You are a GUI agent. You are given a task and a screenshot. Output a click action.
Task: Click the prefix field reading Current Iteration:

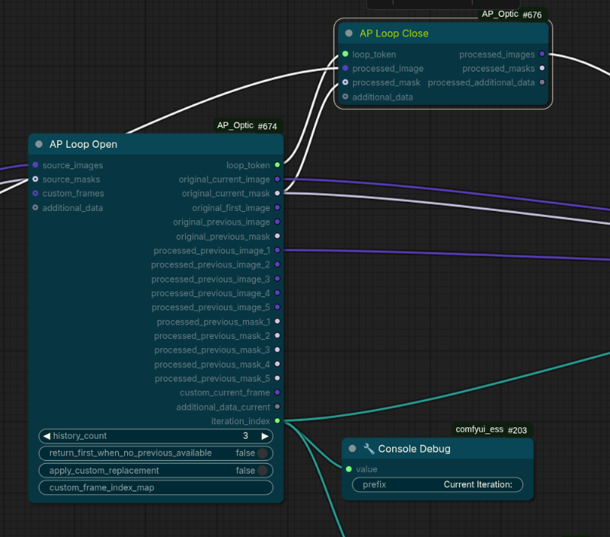pyautogui.click(x=438, y=484)
